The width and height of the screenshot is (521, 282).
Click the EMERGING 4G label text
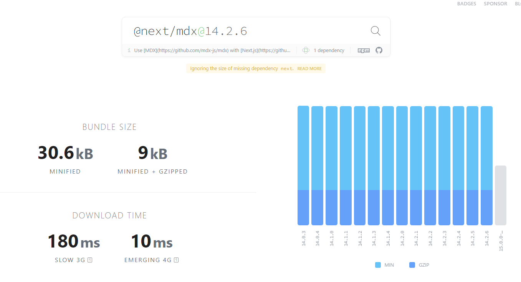pos(148,260)
